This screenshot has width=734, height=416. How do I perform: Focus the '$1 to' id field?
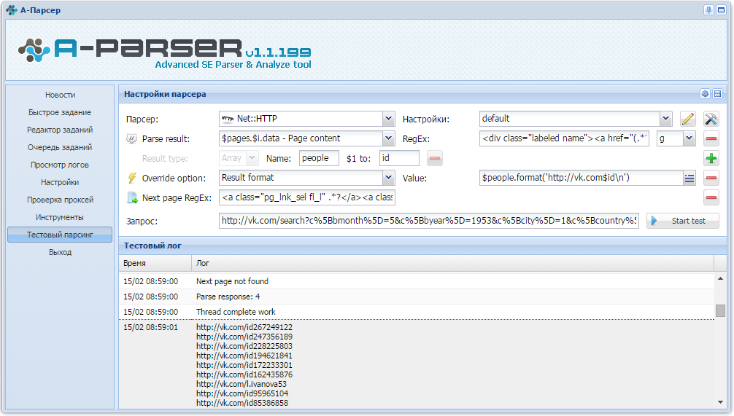click(x=399, y=158)
